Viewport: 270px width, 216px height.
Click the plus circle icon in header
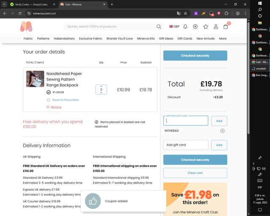[x=195, y=27]
